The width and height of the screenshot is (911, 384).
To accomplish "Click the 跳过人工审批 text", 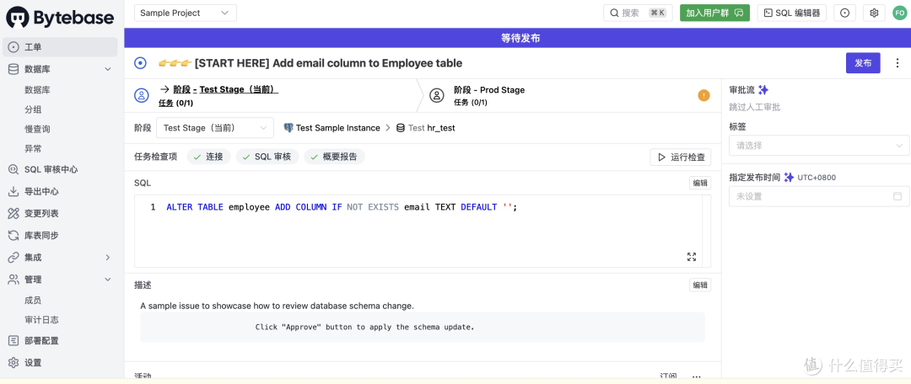I will [755, 107].
